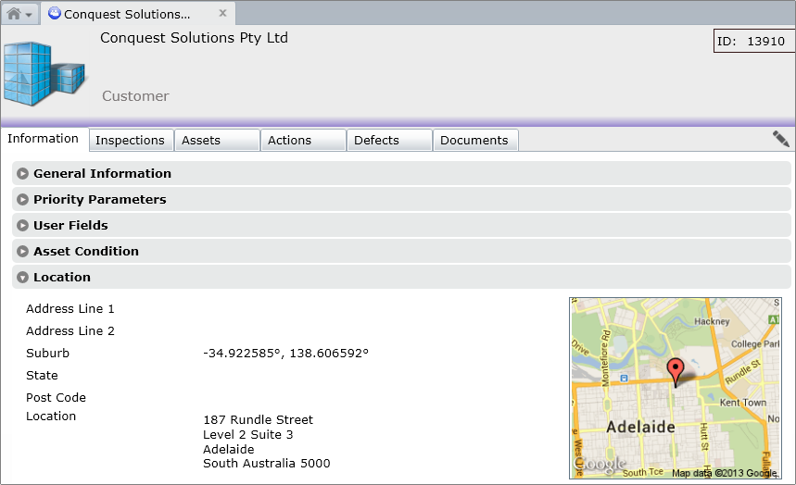Expand the User Fields section
This screenshot has width=796, height=485.
(x=401, y=225)
